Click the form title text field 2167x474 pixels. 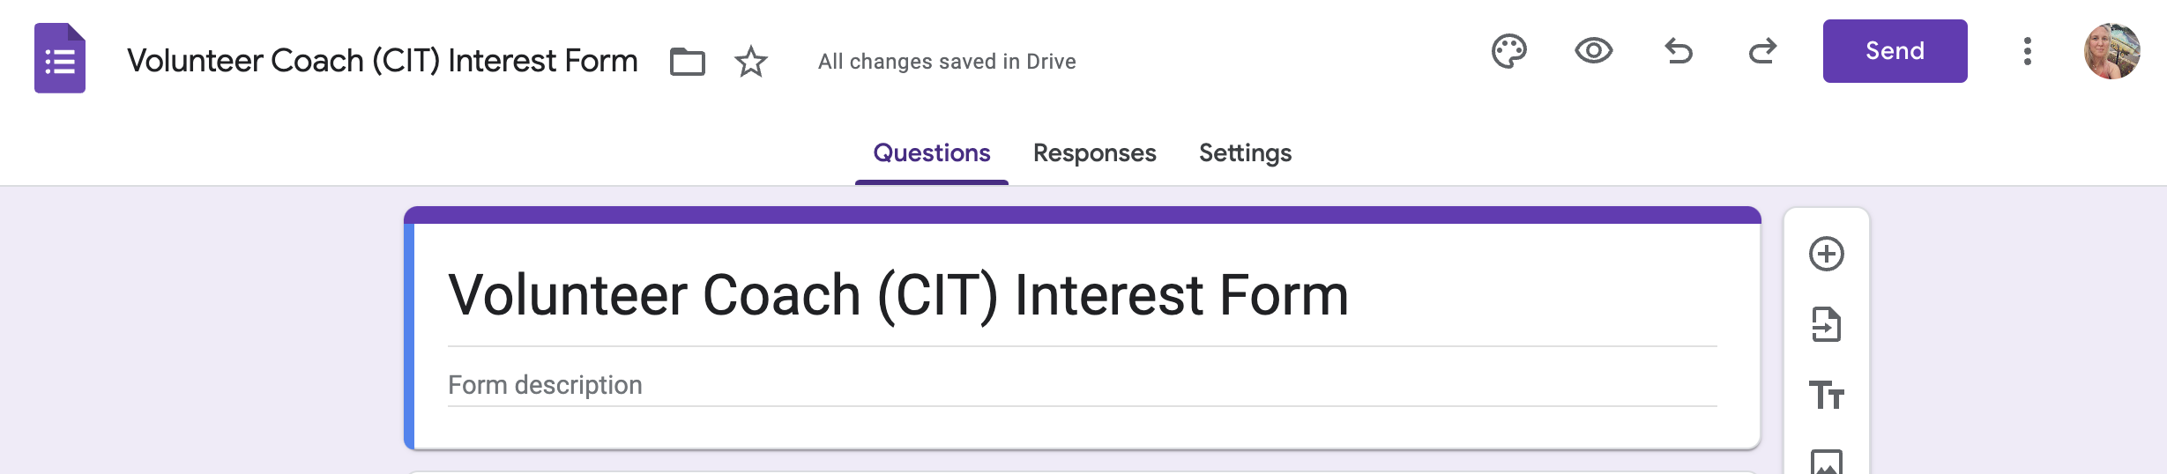pyautogui.click(x=1083, y=295)
